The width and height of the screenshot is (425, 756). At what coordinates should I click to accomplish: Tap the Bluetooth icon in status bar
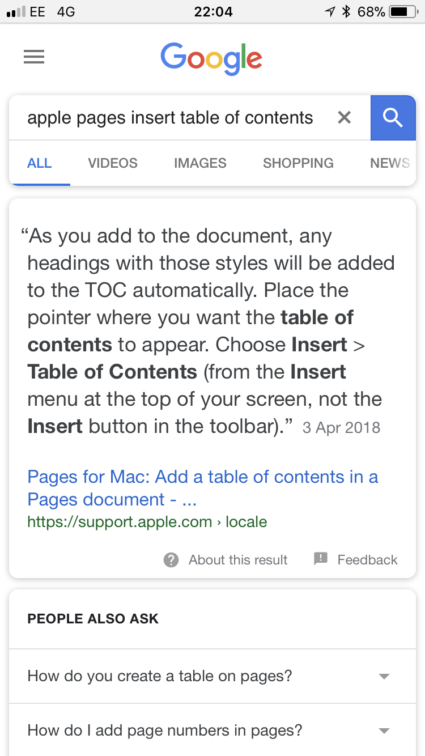click(346, 11)
